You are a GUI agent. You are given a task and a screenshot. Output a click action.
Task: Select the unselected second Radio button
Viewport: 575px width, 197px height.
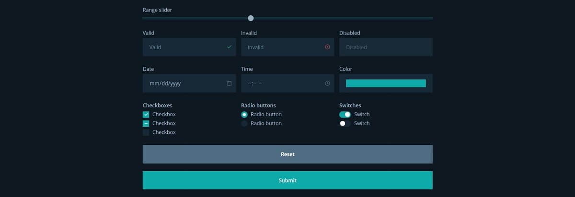pos(244,123)
